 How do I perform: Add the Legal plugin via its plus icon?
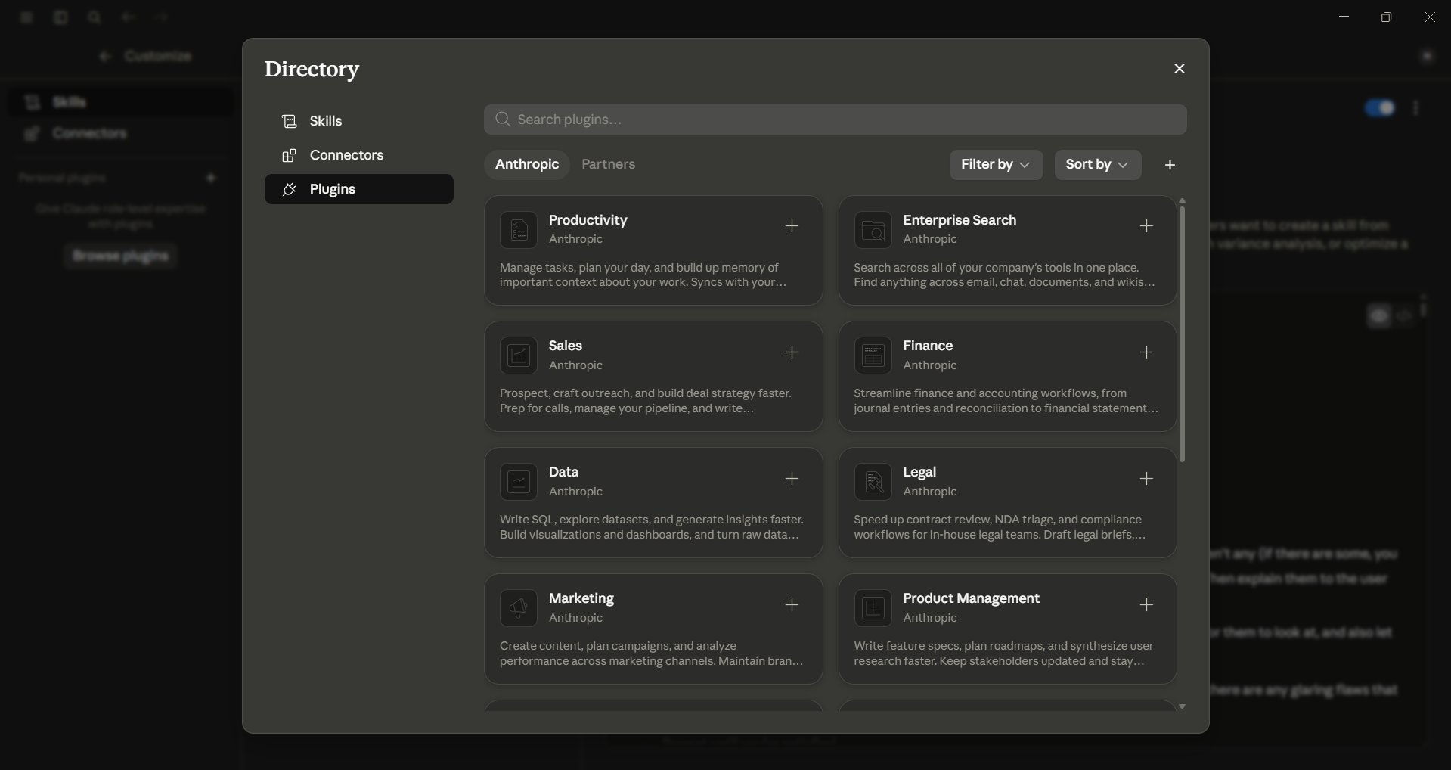click(x=1146, y=479)
